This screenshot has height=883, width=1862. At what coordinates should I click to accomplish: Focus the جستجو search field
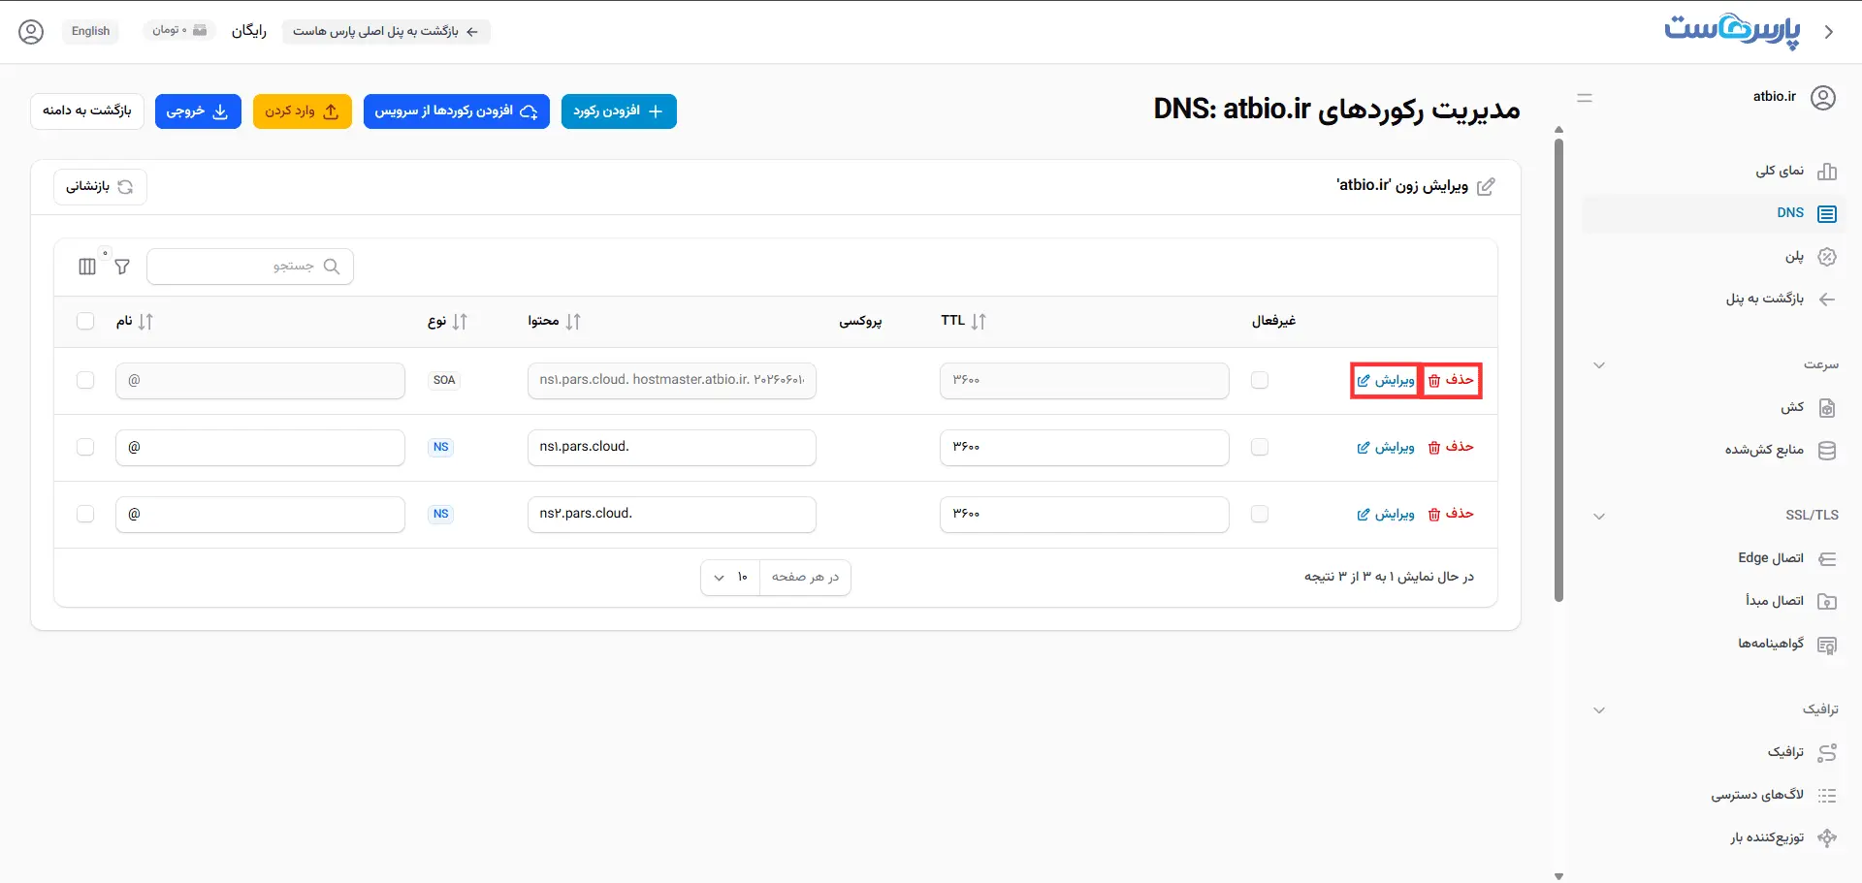coord(250,267)
